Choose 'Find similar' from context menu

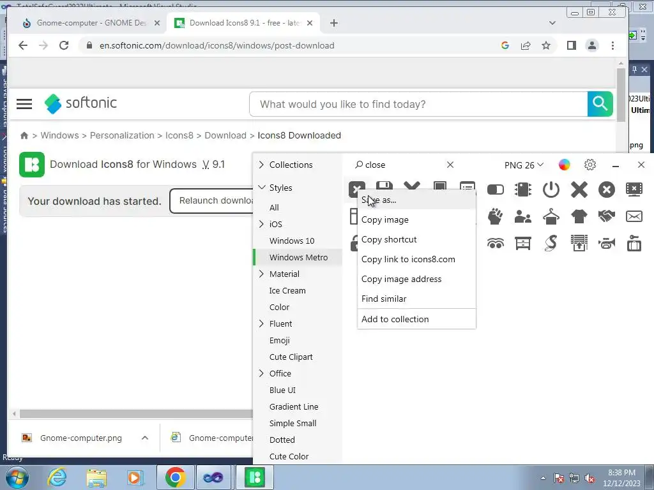(416, 299)
